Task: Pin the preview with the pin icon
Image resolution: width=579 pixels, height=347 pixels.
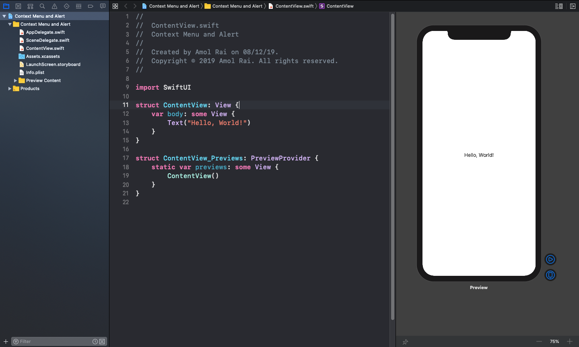Action: tap(405, 341)
